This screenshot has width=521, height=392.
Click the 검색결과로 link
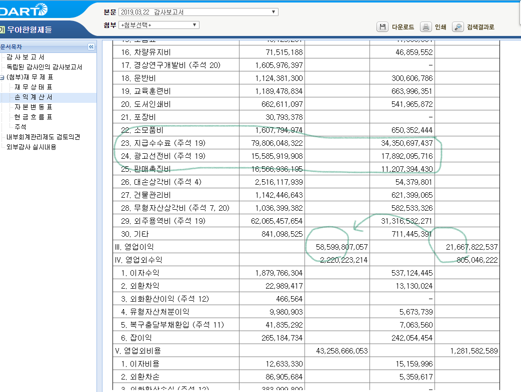(480, 27)
